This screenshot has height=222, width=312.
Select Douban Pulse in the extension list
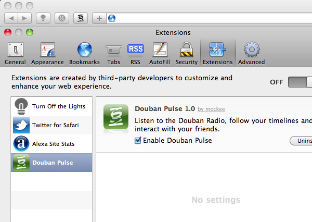coord(51,163)
